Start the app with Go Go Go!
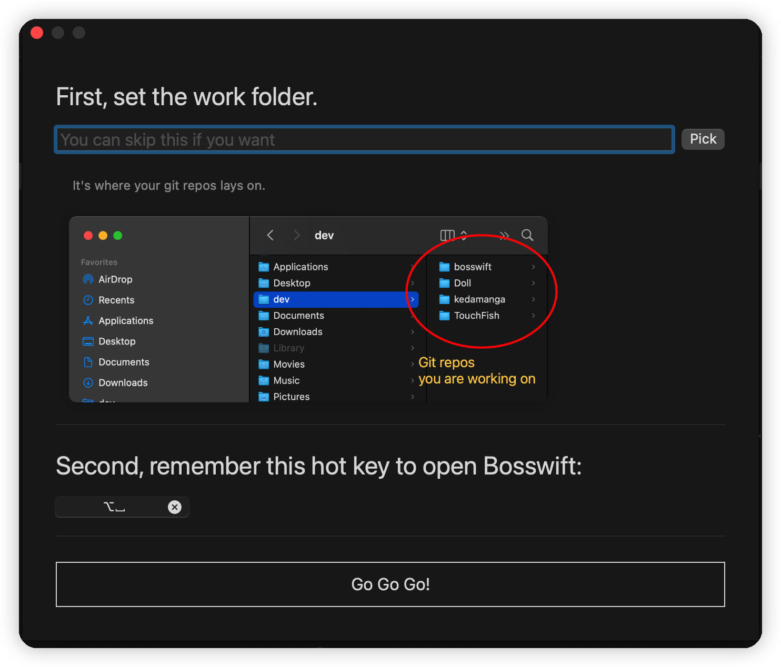This screenshot has width=781, height=667. point(390,584)
